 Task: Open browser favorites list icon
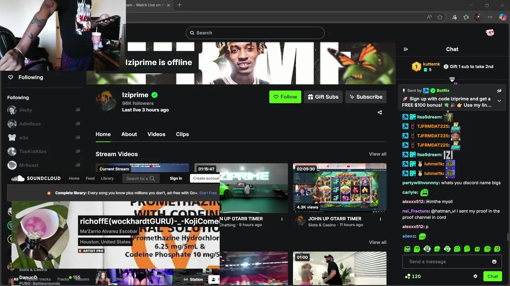coord(466,17)
